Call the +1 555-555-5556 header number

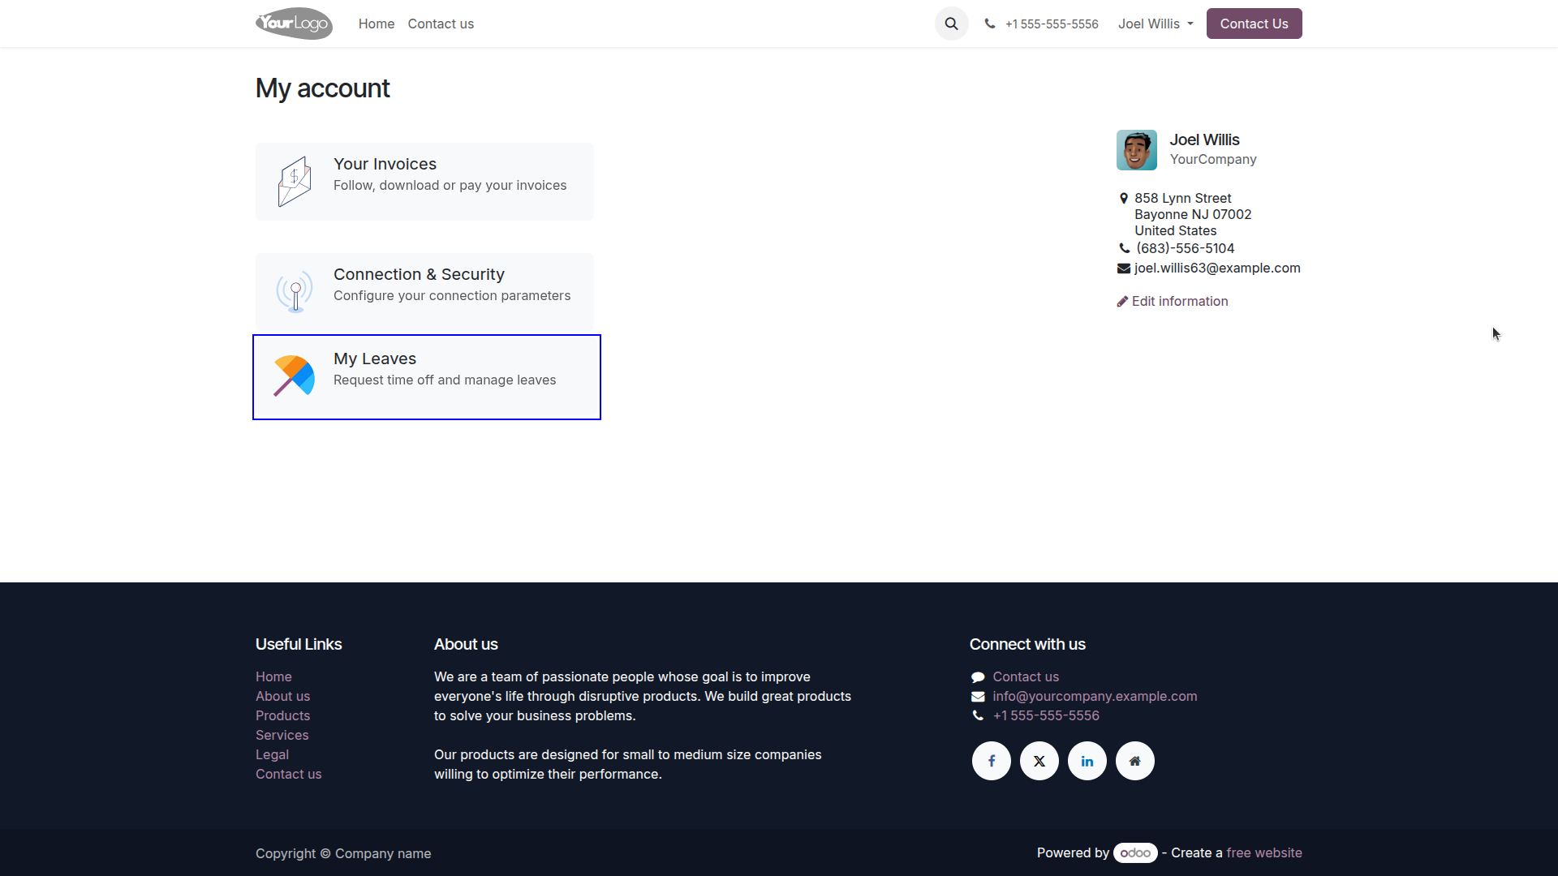(x=1052, y=24)
